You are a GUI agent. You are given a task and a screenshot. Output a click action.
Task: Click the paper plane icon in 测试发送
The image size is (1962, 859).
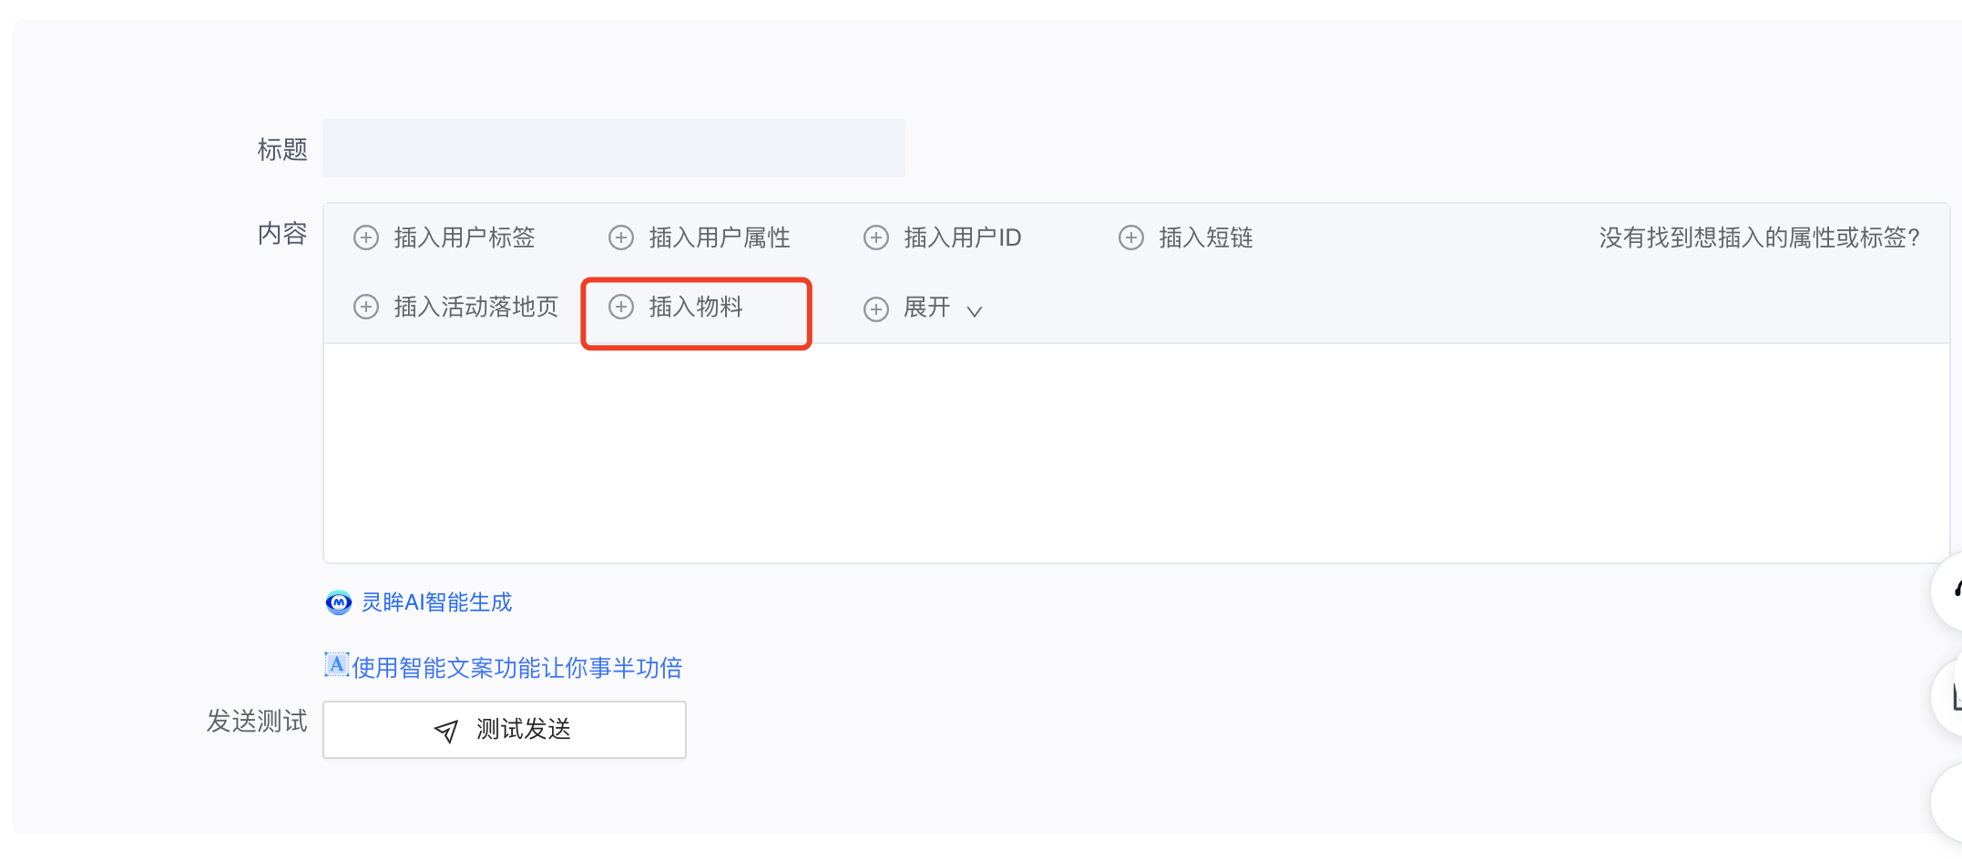[446, 731]
